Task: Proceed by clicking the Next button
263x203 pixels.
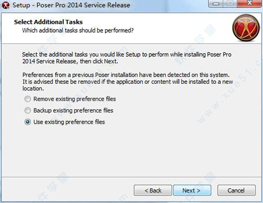Action: 192,190
